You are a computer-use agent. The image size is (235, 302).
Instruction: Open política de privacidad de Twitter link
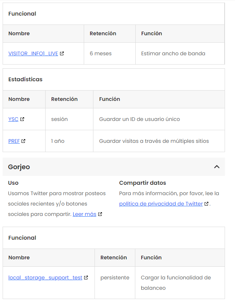point(161,204)
